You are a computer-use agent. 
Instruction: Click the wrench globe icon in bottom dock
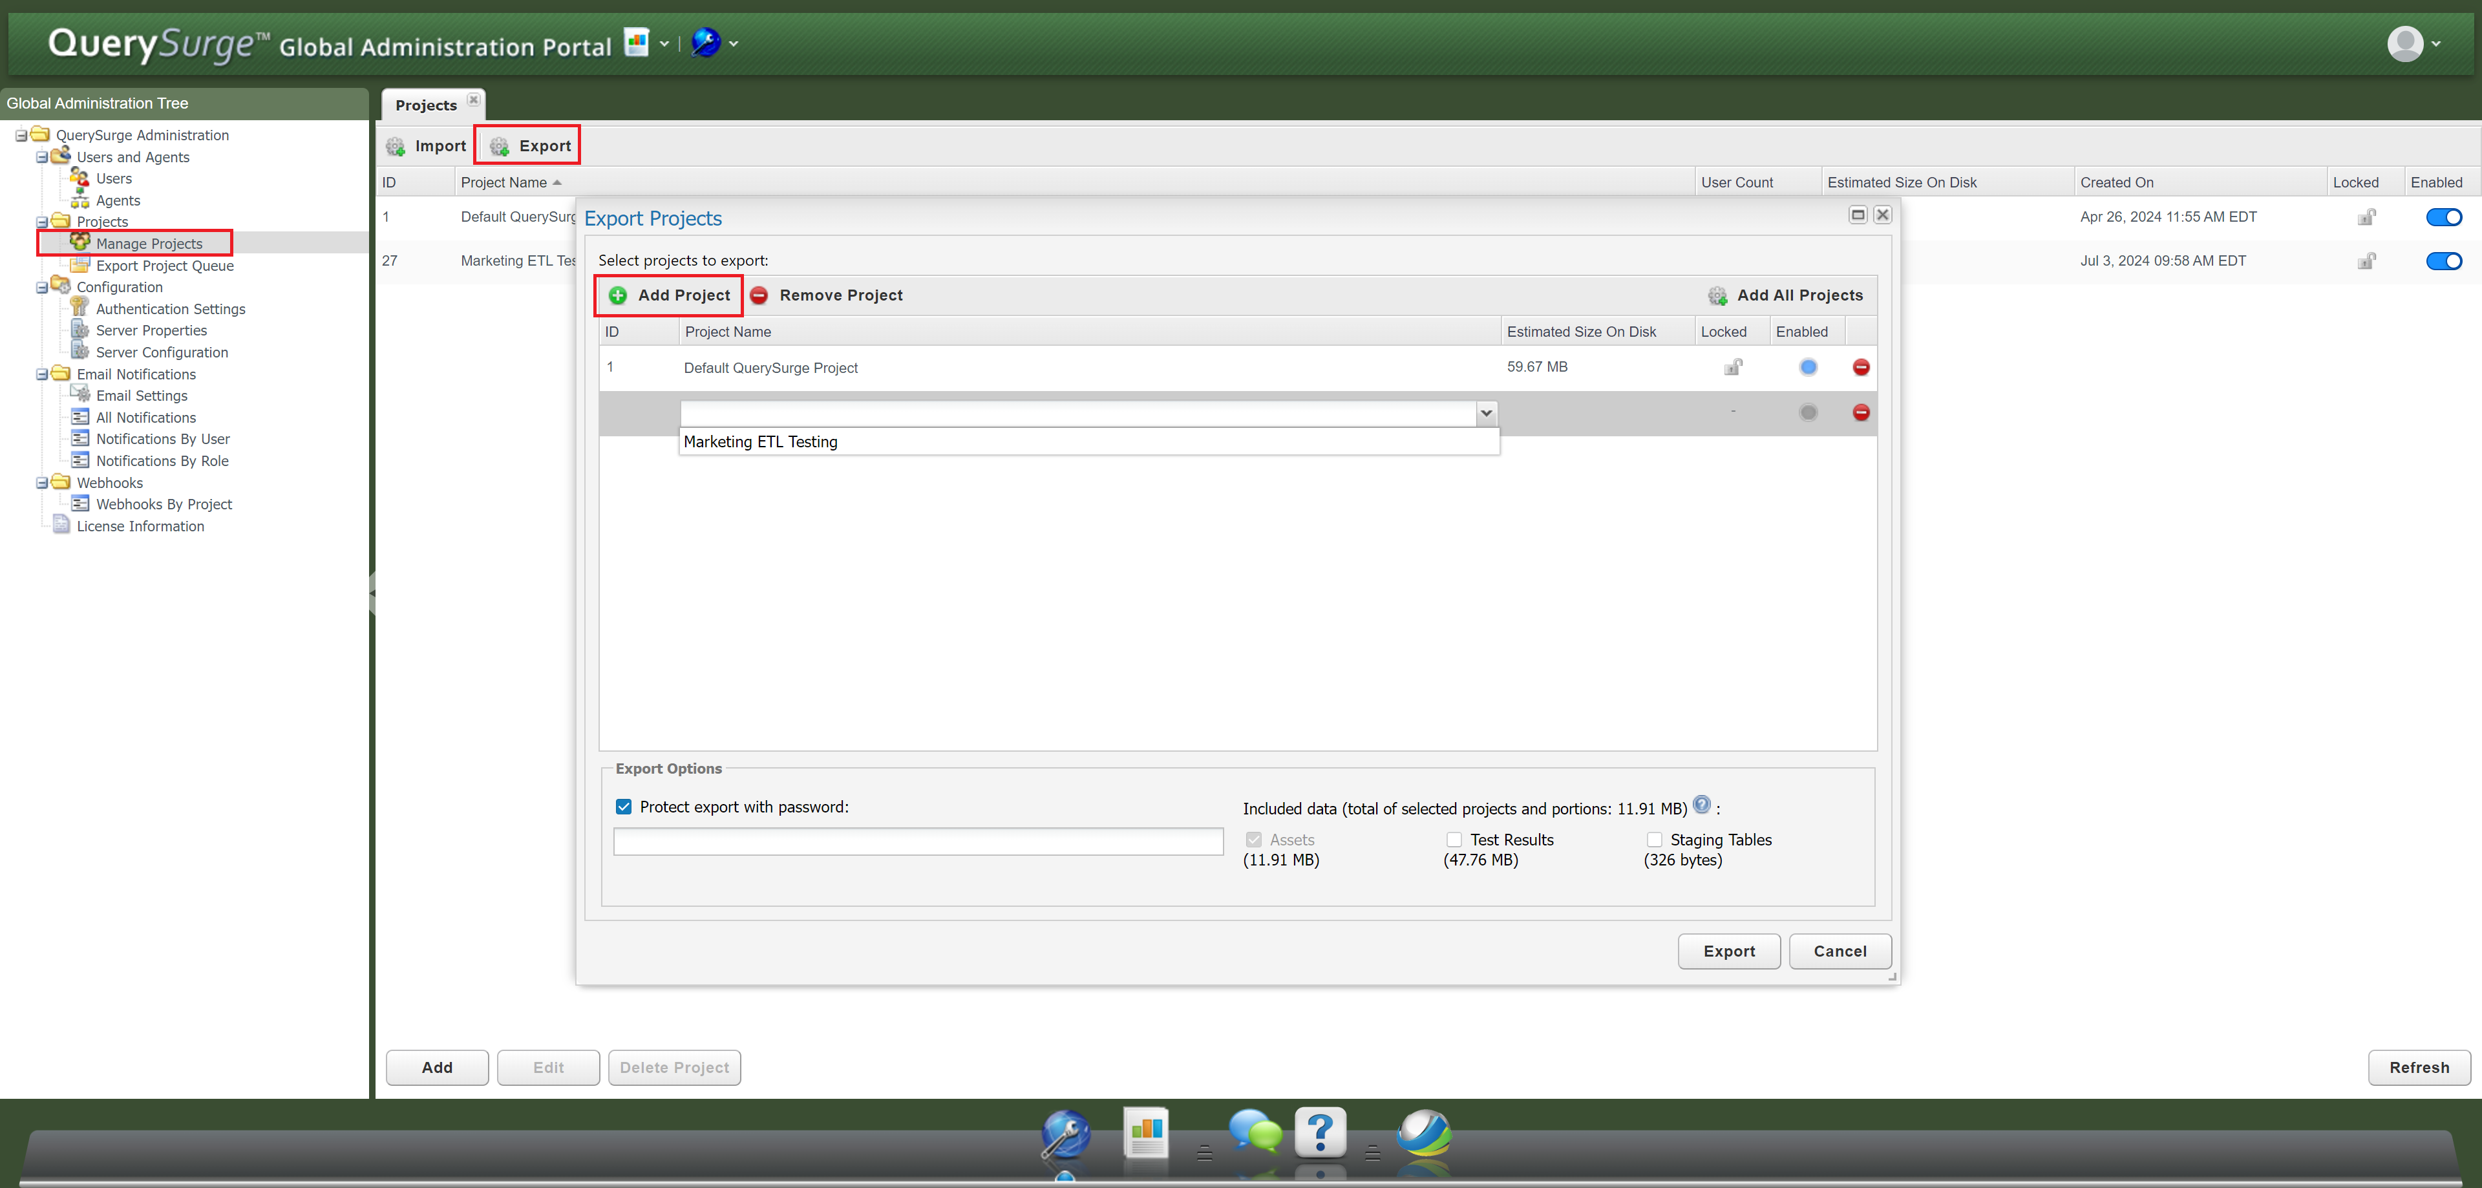pos(1066,1135)
